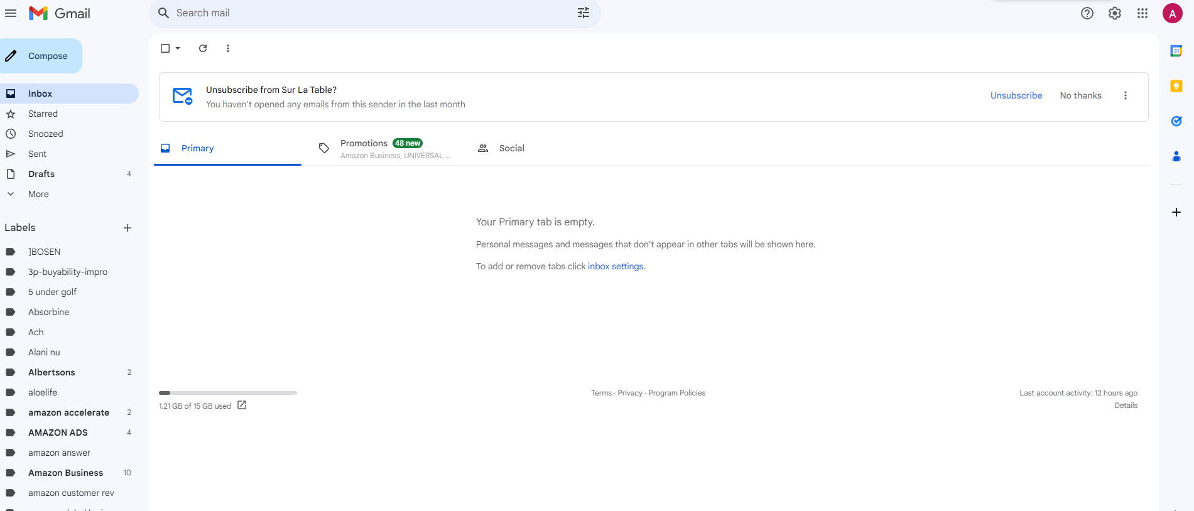Switch to the Primary tab

(227, 148)
